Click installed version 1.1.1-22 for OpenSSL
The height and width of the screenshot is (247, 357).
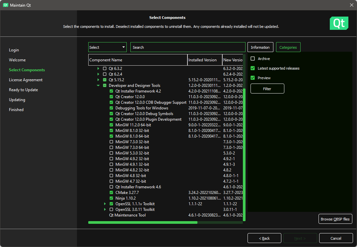(195, 204)
